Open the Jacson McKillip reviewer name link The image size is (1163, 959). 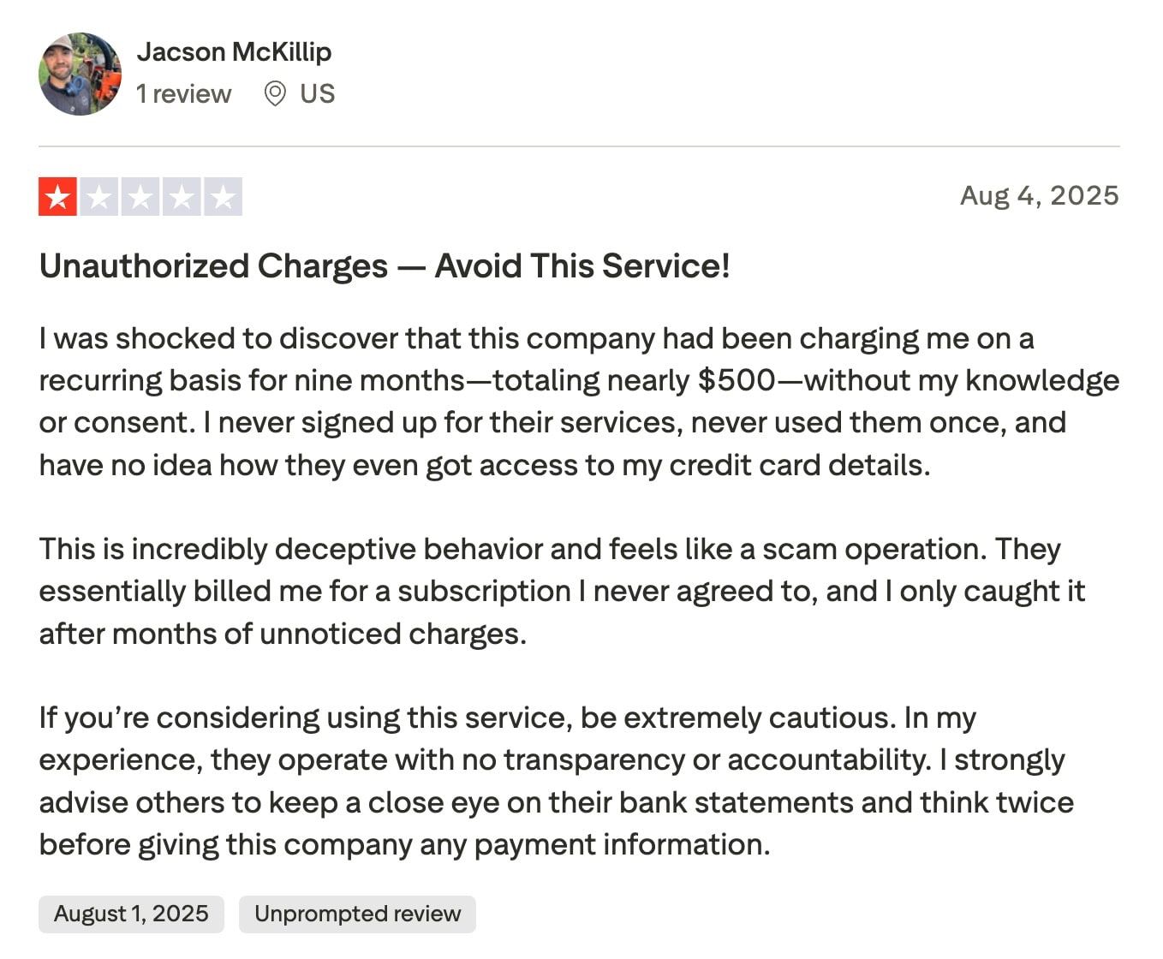pos(234,51)
